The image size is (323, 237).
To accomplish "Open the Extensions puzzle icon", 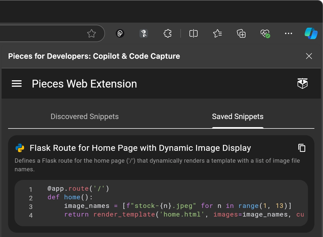I will pos(167,33).
